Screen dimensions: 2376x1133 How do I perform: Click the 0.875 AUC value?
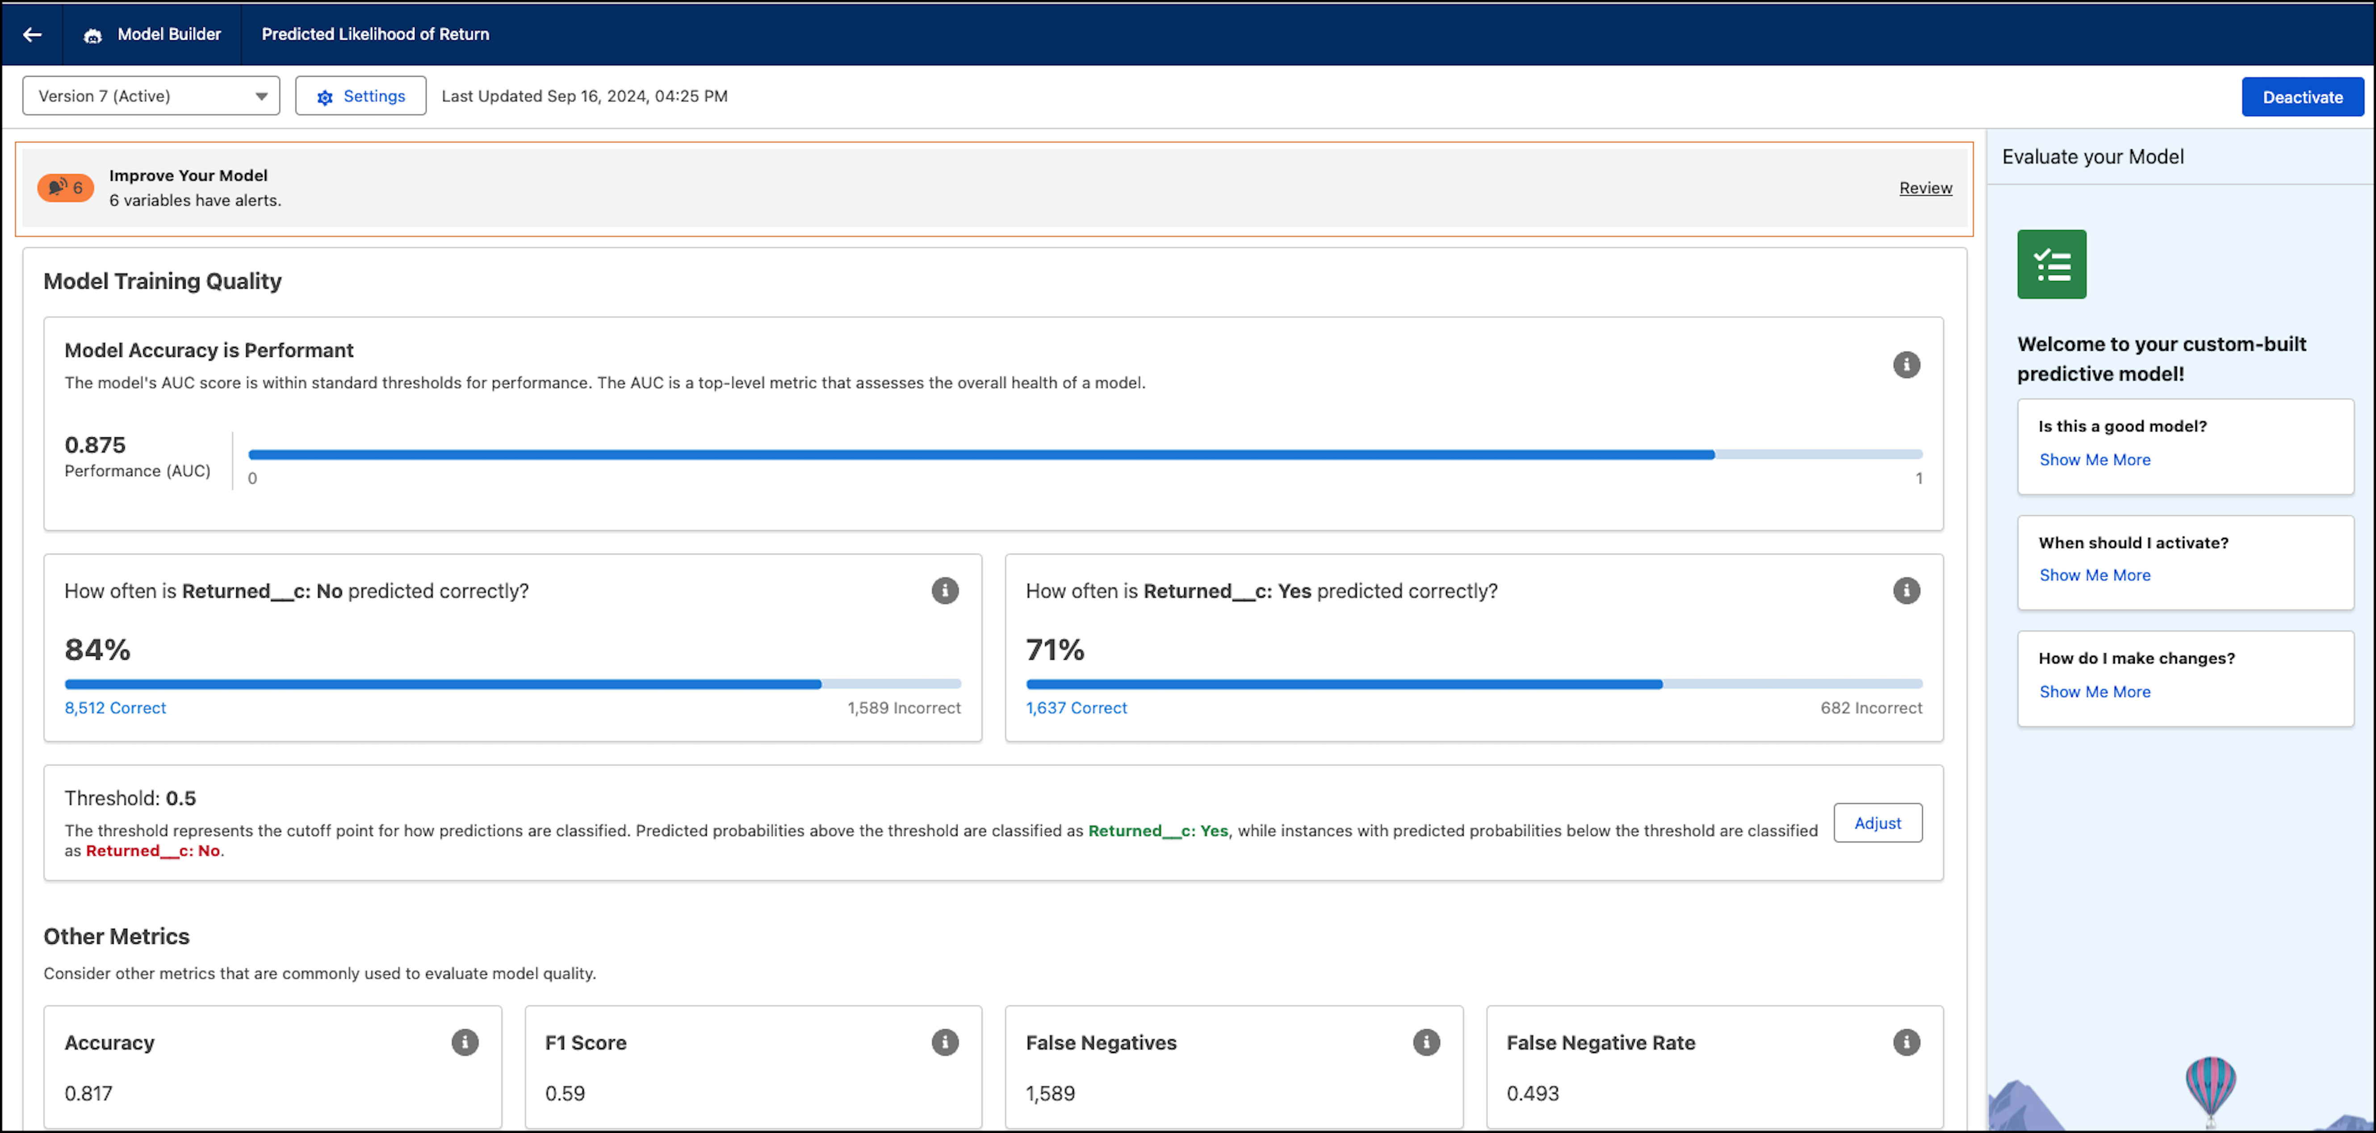click(x=95, y=445)
